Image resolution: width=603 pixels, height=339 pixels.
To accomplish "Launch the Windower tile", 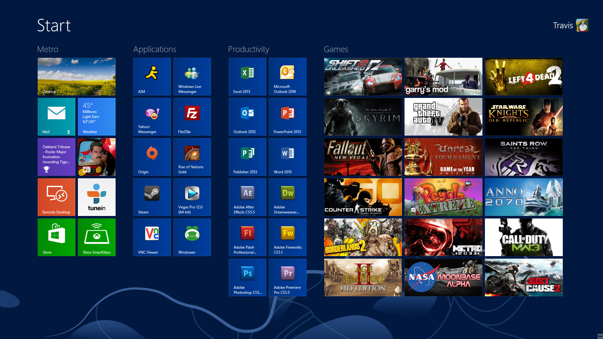I will [192, 237].
